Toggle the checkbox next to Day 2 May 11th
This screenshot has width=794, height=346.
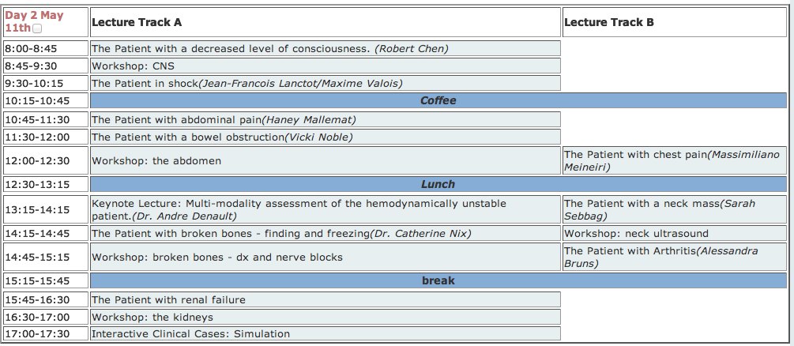(x=37, y=29)
